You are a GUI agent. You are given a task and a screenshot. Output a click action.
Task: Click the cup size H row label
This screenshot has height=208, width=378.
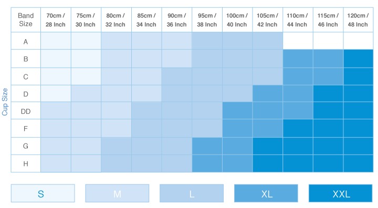[26, 163]
